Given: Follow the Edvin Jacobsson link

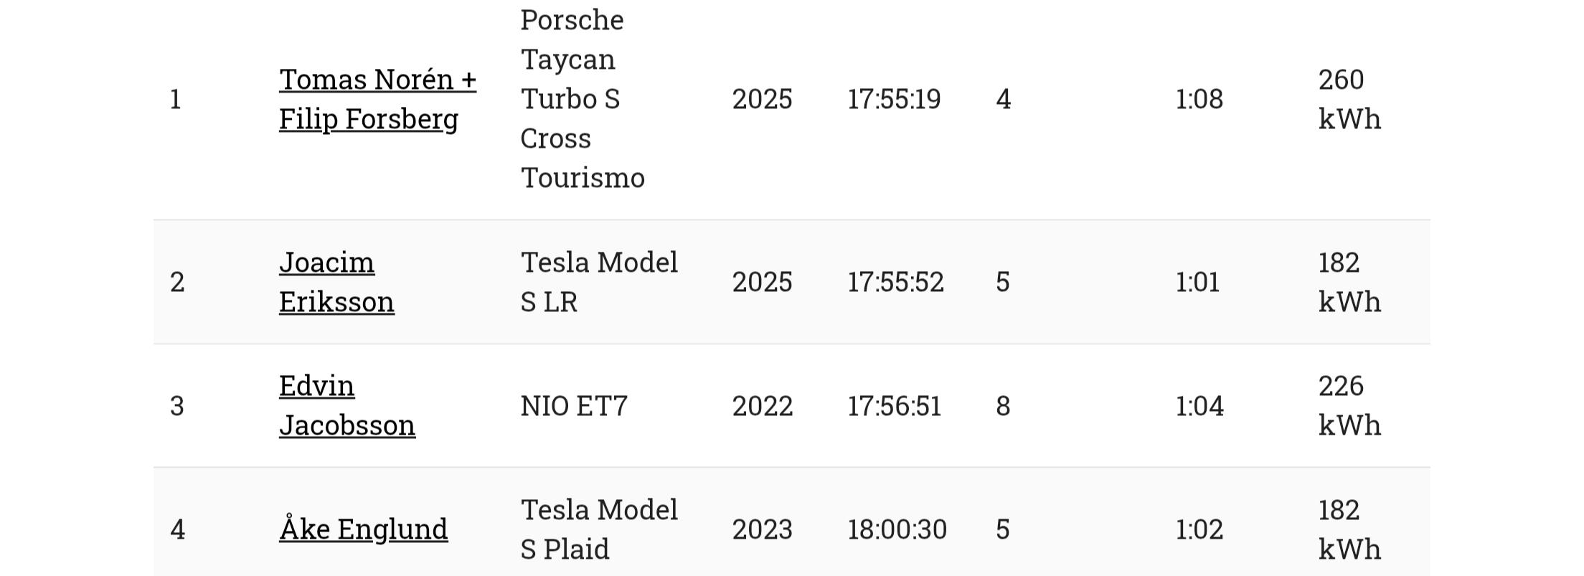Looking at the screenshot, I should pyautogui.click(x=346, y=405).
